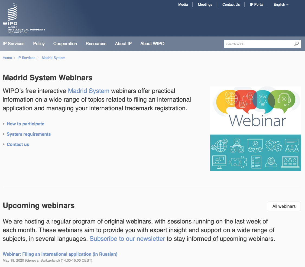The height and width of the screenshot is (267, 305).
Task: Go to the Media page
Action: (x=183, y=5)
